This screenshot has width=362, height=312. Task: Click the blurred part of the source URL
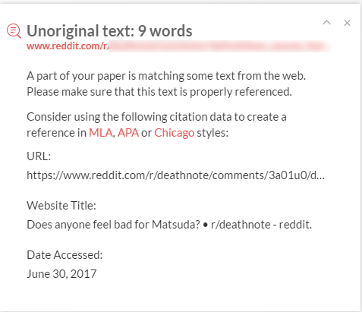click(220, 46)
